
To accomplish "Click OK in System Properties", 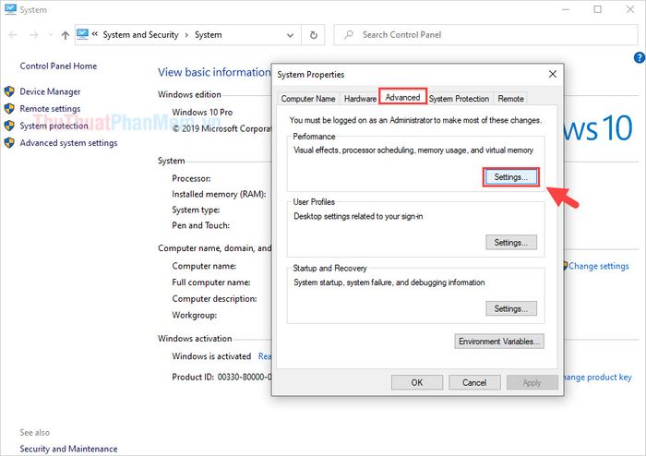I will [x=417, y=383].
